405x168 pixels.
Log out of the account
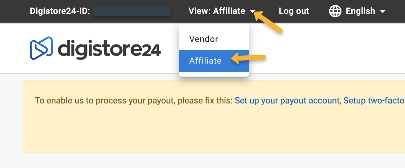point(294,11)
